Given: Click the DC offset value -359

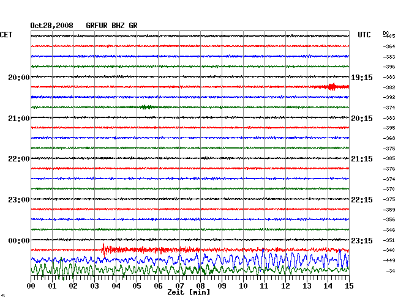Looking at the screenshot, I should [389, 210].
